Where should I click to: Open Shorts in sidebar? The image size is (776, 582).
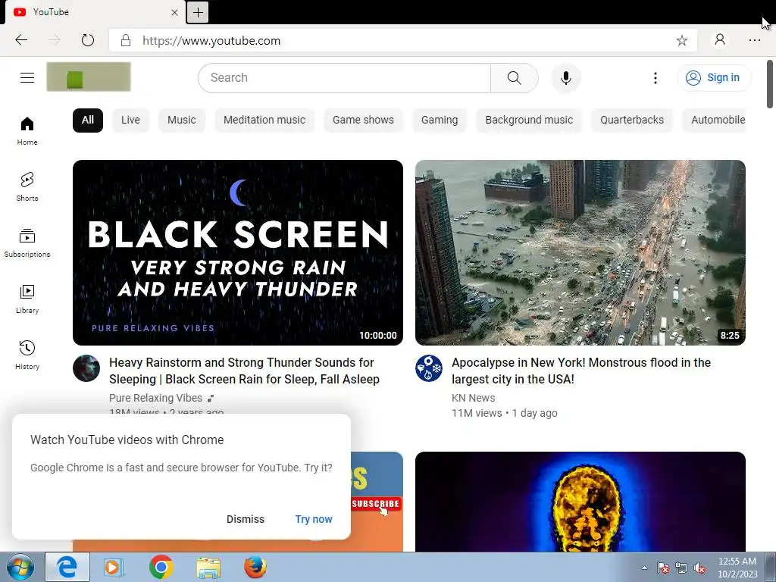(x=27, y=186)
